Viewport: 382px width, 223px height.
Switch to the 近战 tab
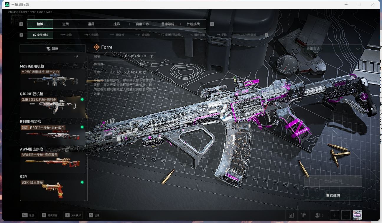tap(65, 24)
